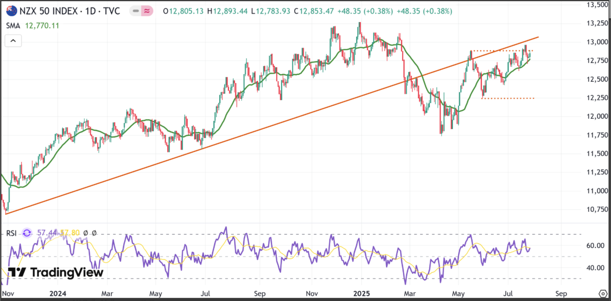
Task: Click the RSI purple refresh icon
Action: [27, 233]
